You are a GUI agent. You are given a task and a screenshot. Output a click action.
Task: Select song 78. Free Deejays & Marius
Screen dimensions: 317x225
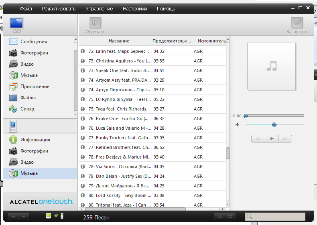tap(152, 157)
